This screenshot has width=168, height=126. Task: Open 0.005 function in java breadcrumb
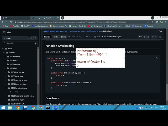[x=93, y=31]
